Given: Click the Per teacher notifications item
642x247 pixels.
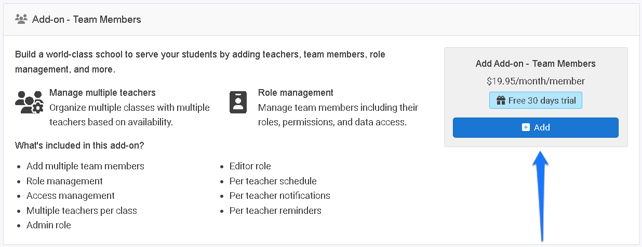Looking at the screenshot, I should pyautogui.click(x=279, y=196).
